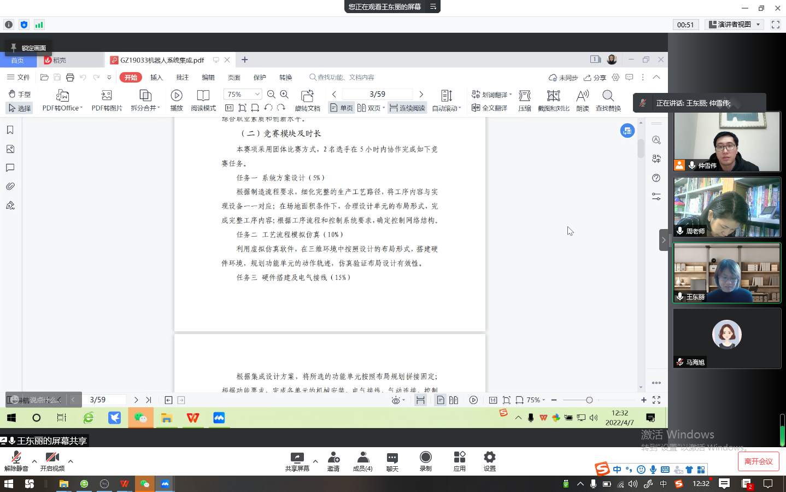Switch to the 编辑 ribbon tab

click(x=208, y=77)
